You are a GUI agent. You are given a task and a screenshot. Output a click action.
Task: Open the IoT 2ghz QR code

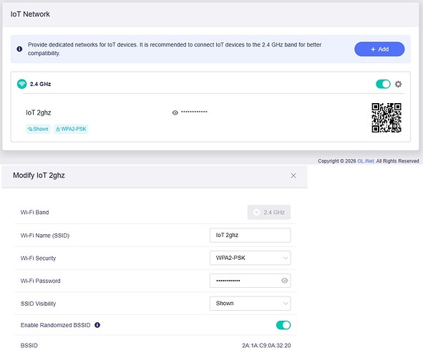tap(386, 117)
